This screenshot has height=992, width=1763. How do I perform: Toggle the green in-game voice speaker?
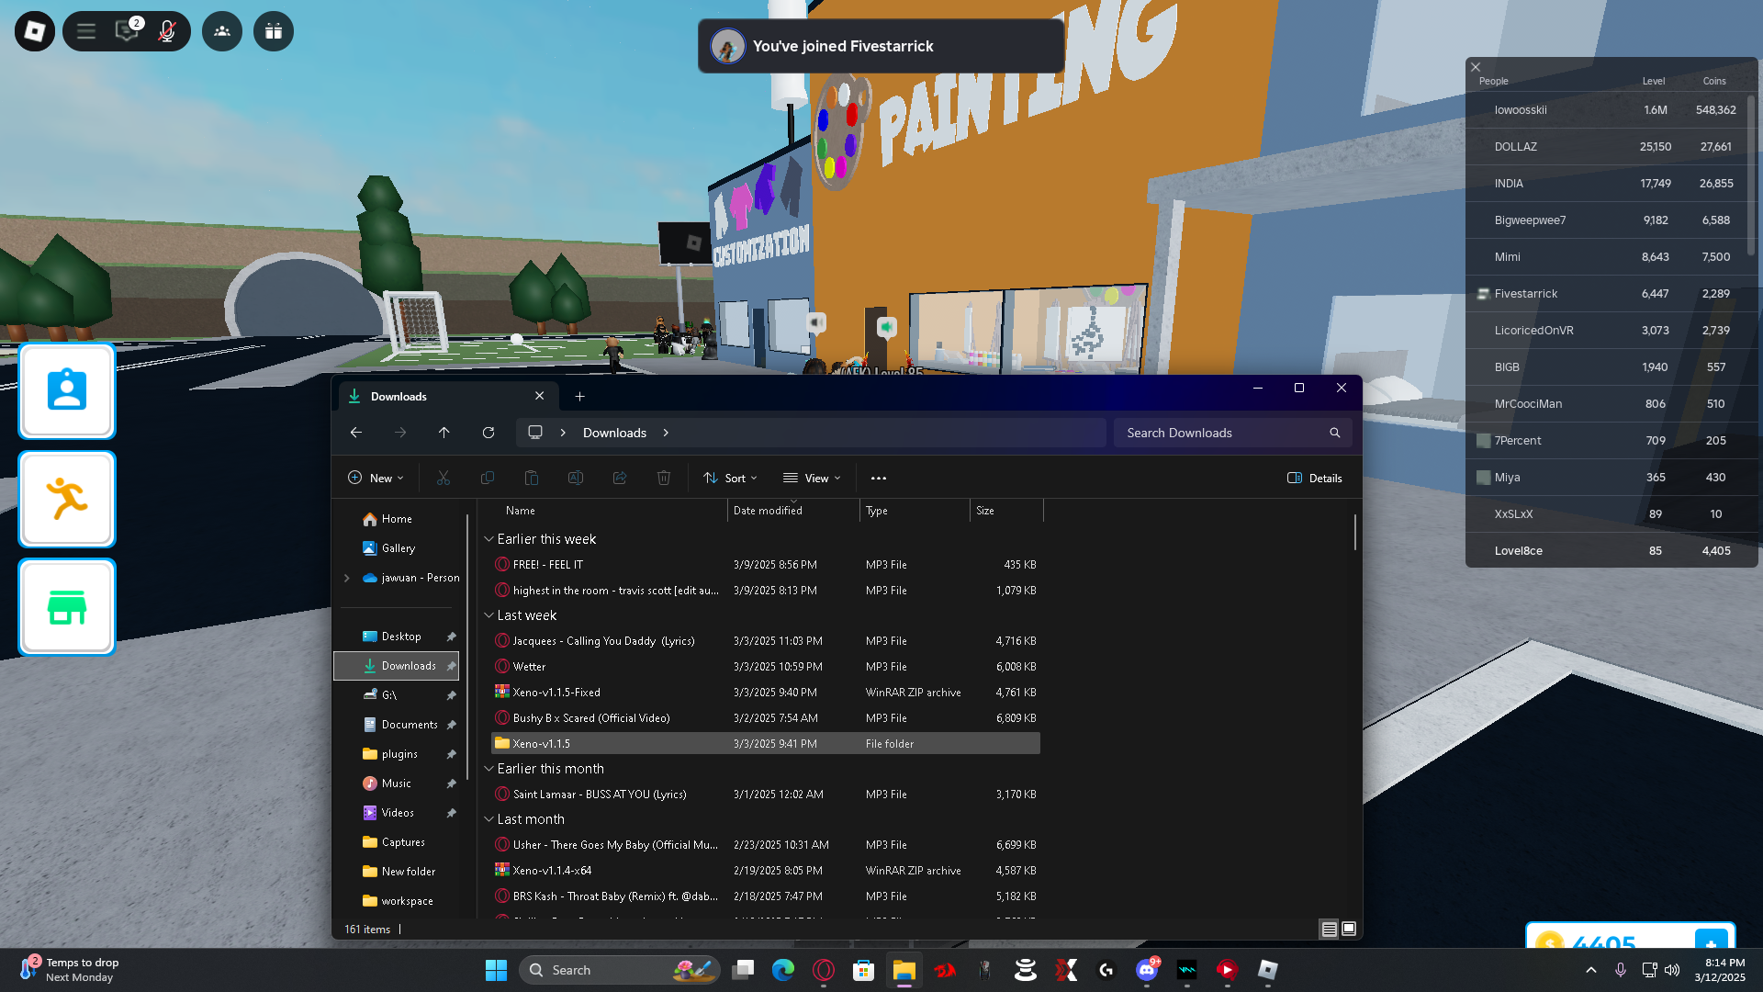pyautogui.click(x=887, y=326)
